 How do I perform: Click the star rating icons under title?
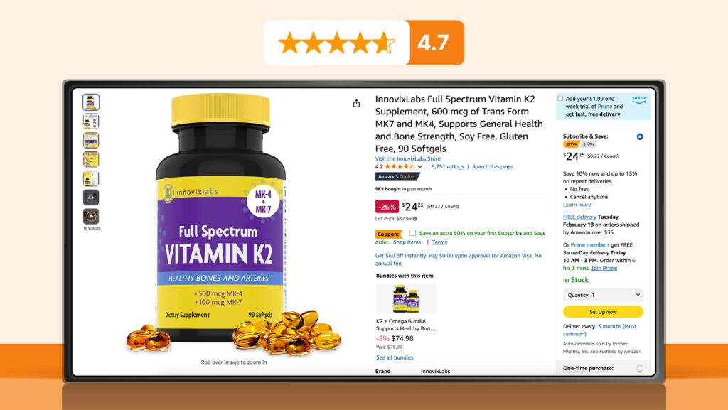pyautogui.click(x=400, y=166)
